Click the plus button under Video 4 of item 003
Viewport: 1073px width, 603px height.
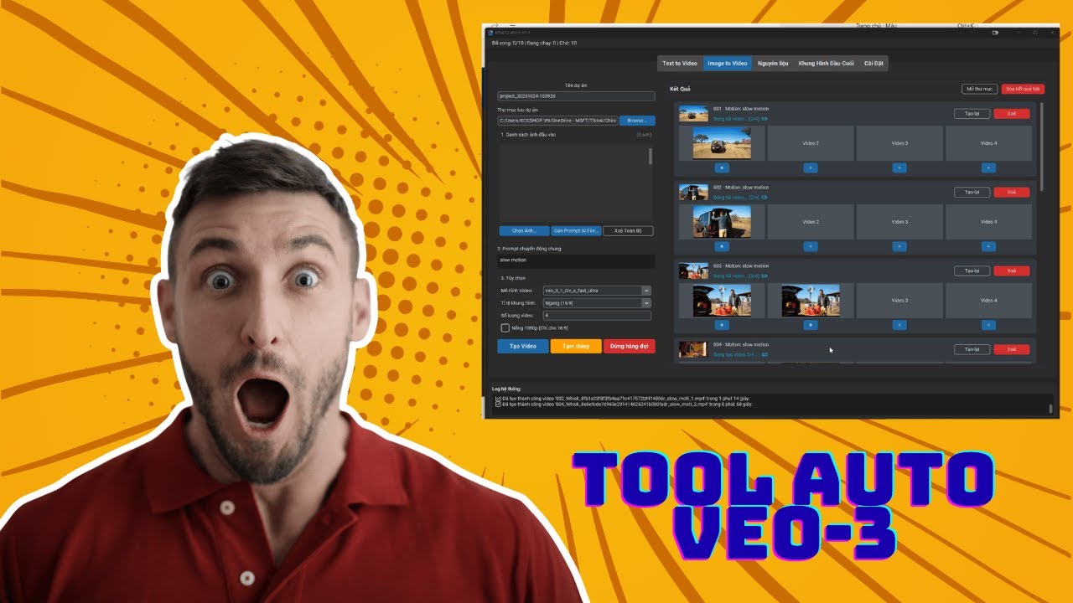[988, 325]
